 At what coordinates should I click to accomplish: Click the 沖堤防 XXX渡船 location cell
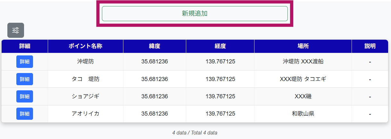(x=303, y=61)
